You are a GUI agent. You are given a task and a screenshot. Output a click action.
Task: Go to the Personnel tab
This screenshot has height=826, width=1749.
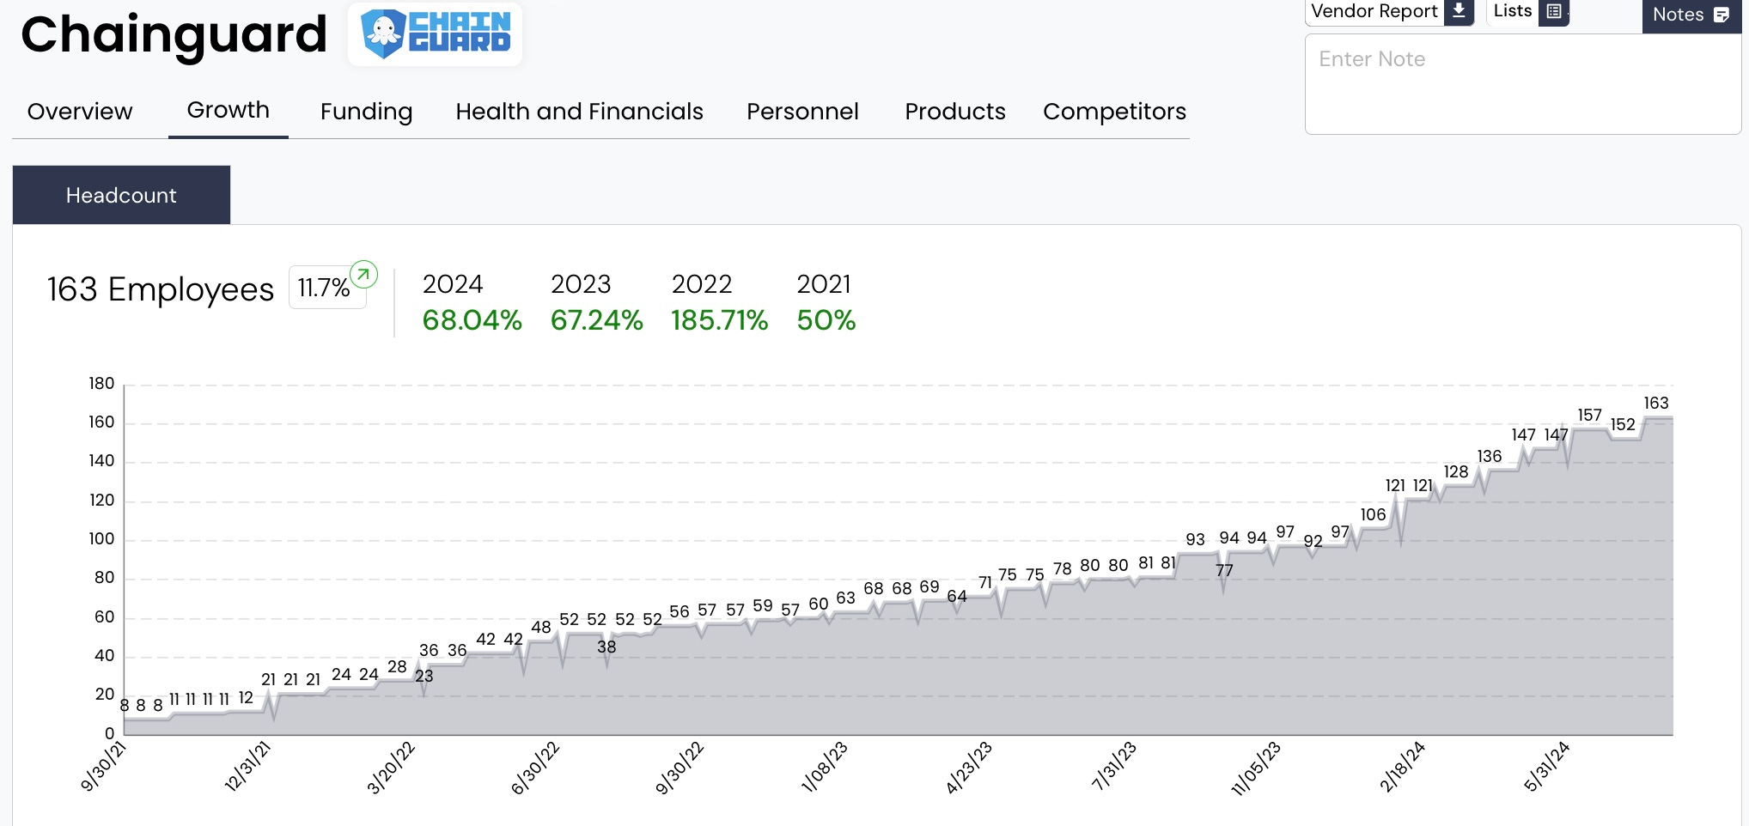tap(802, 112)
